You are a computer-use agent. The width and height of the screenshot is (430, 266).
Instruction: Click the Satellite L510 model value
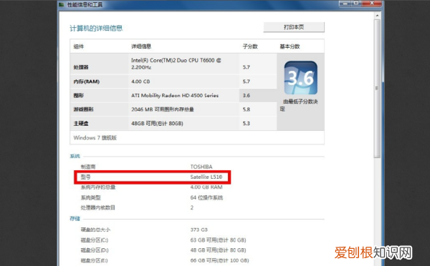coord(206,177)
